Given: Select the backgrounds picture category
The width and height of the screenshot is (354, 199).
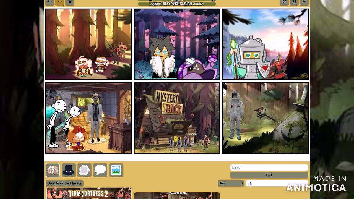Looking at the screenshot, I should (x=116, y=170).
